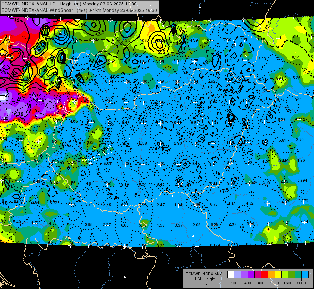Choose the red legend swatch

click(x=265, y=275)
